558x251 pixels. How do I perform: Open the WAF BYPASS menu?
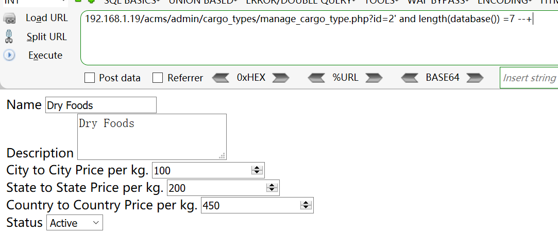pos(439,2)
